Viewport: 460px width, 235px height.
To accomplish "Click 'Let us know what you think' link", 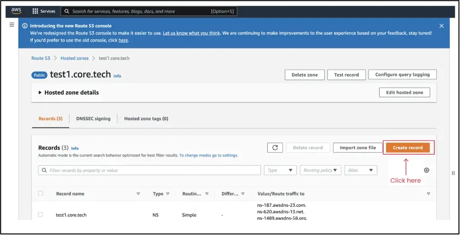I will (x=192, y=33).
